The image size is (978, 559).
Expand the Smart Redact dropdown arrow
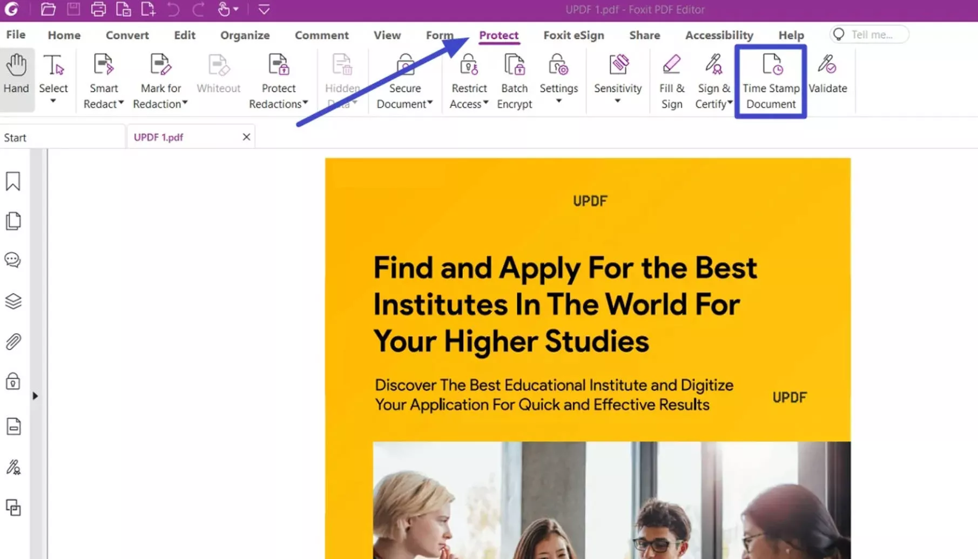[121, 103]
